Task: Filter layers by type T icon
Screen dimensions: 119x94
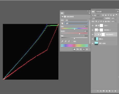Action: tap(108, 15)
